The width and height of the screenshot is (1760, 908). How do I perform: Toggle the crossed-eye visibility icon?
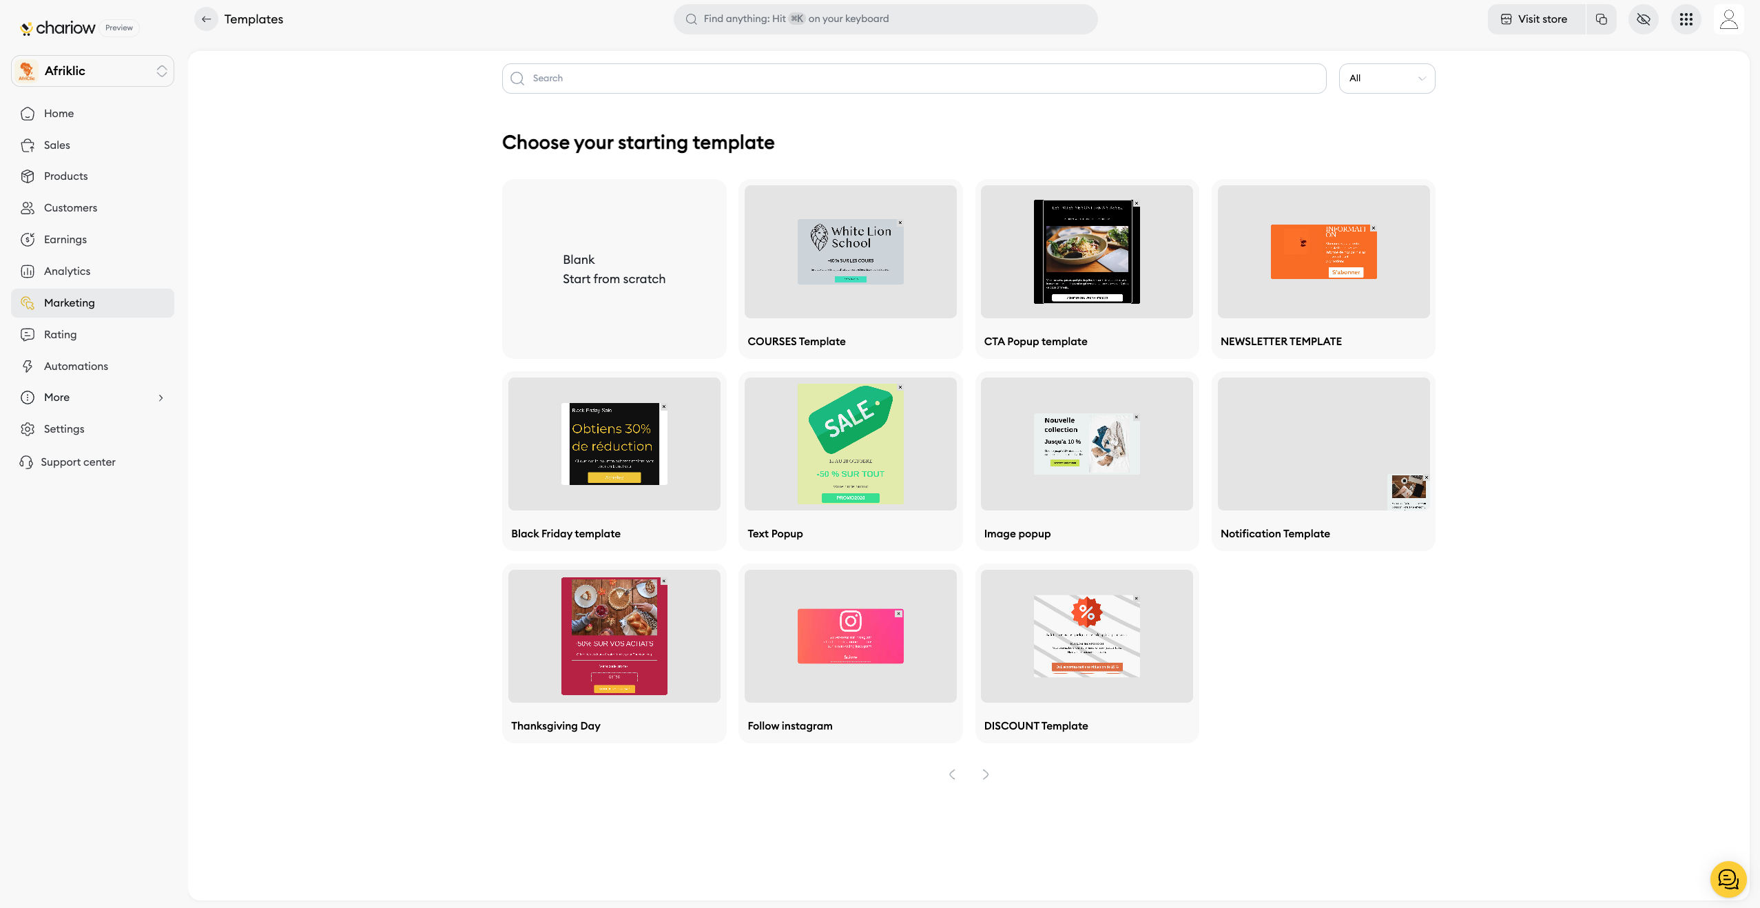(x=1644, y=19)
